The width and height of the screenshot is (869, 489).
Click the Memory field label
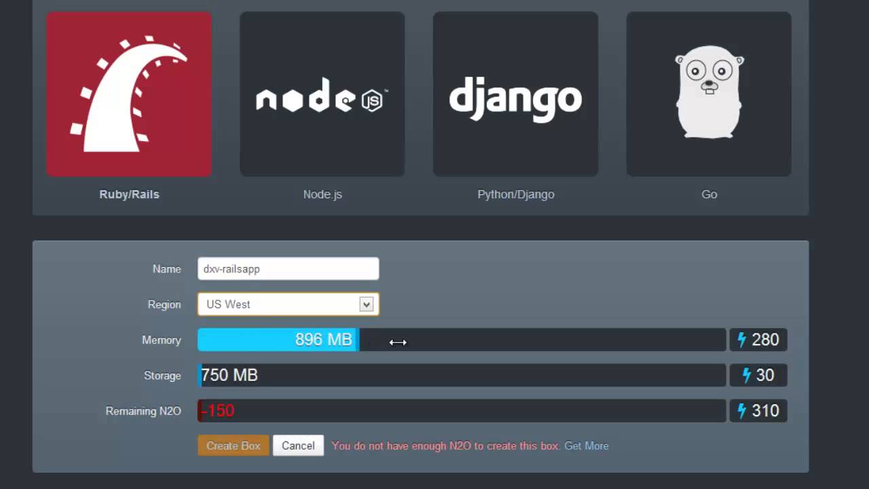click(x=162, y=340)
